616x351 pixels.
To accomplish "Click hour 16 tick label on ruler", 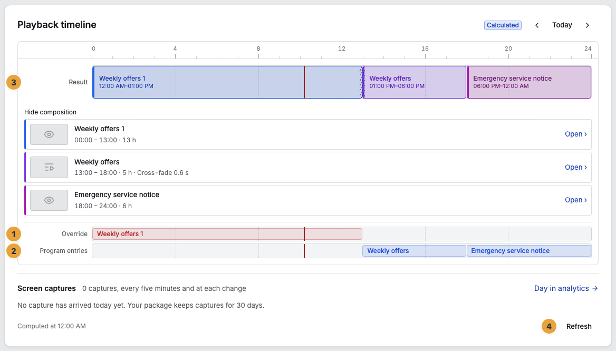I will click(425, 48).
